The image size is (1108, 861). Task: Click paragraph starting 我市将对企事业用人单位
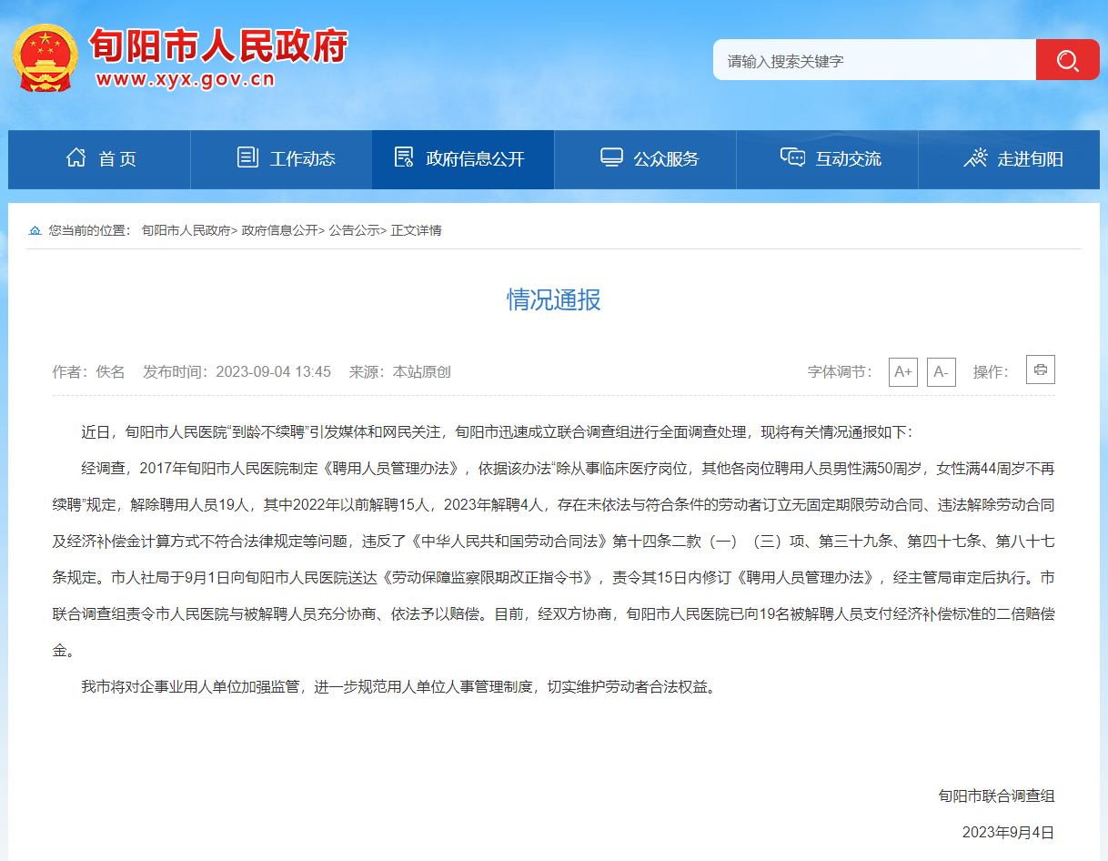point(399,686)
